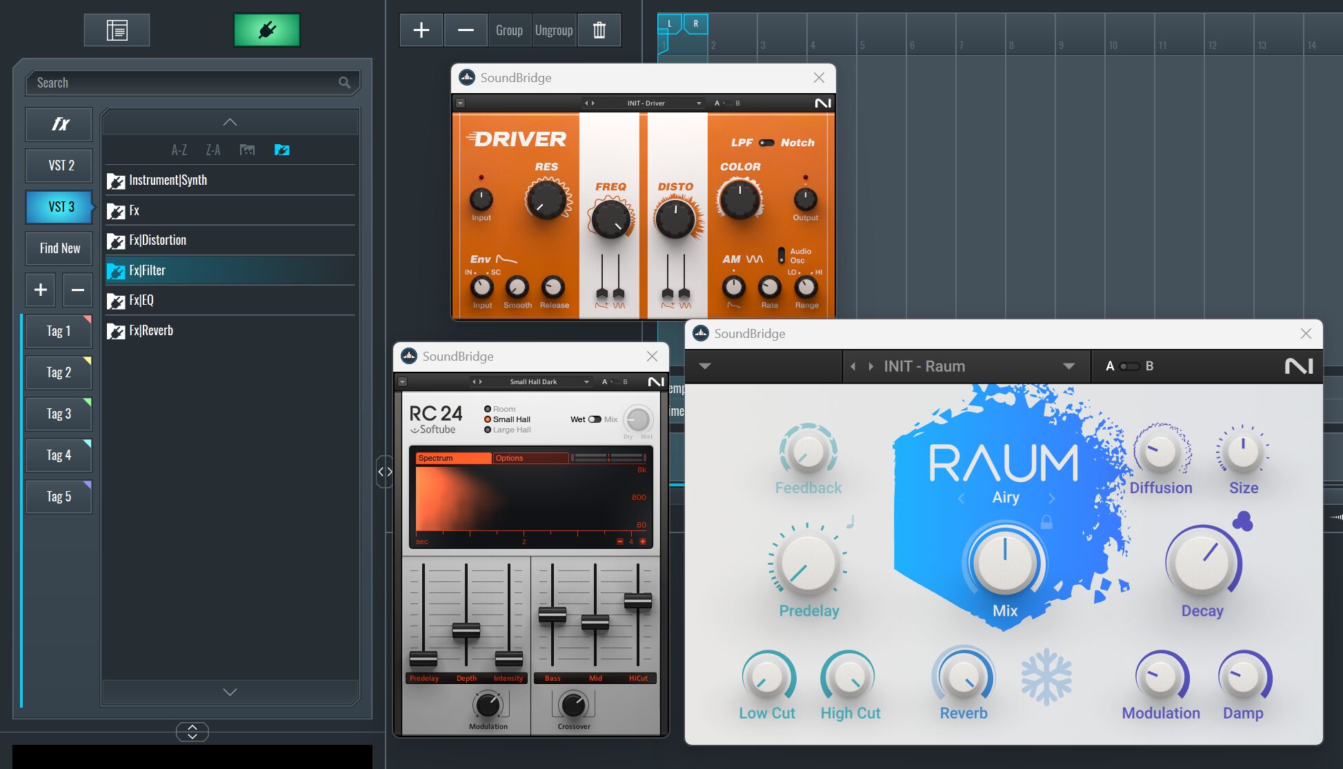This screenshot has height=769, width=1343.
Task: Click the search magnifier icon
Action: (344, 83)
